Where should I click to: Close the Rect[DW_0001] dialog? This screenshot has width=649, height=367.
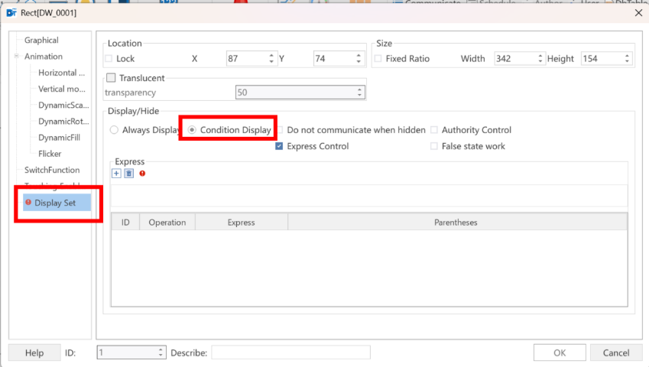(x=638, y=13)
